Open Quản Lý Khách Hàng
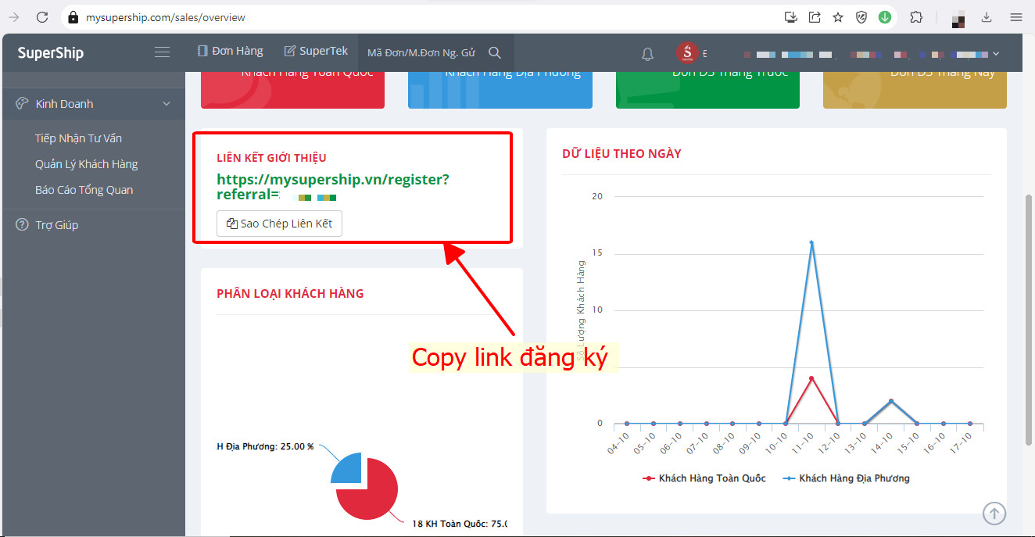Screen dimensions: 1035x537 click(86, 164)
